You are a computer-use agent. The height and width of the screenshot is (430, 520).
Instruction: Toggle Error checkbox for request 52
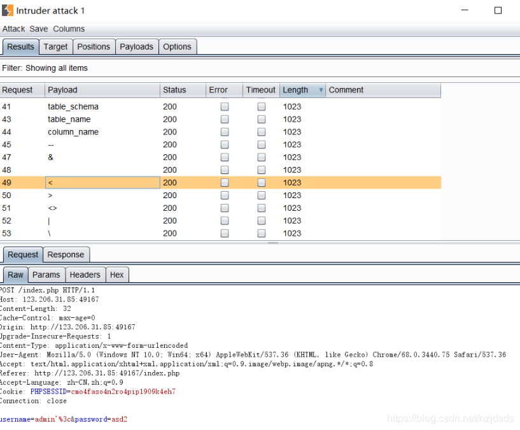tap(225, 220)
